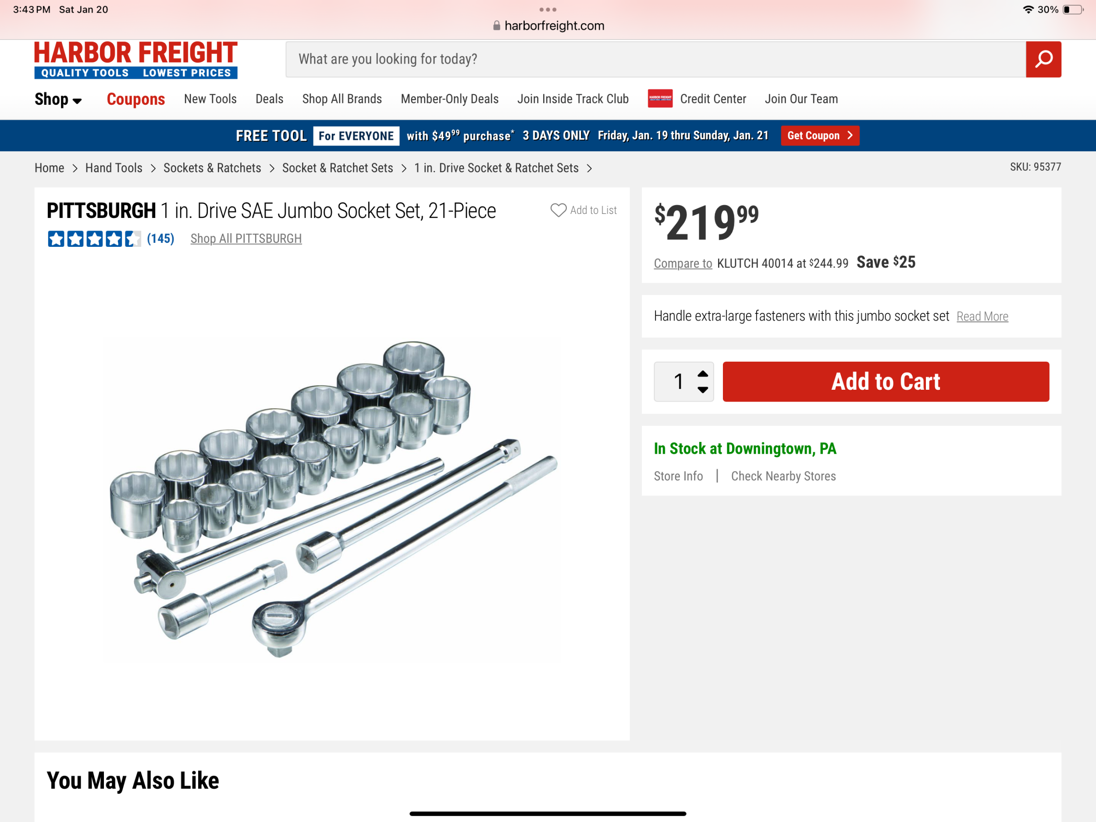Select the New Tools menu item

click(x=210, y=99)
